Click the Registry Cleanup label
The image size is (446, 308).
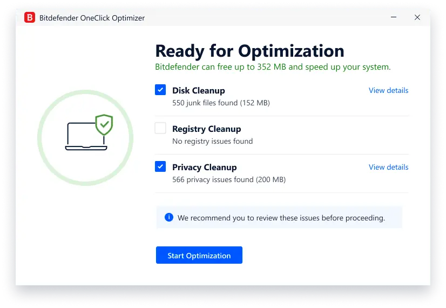tap(206, 129)
